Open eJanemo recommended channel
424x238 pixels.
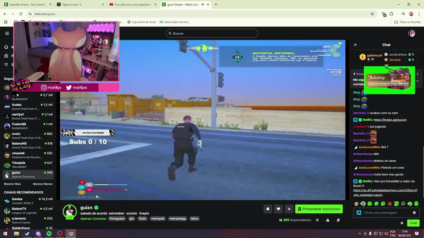(x=28, y=220)
